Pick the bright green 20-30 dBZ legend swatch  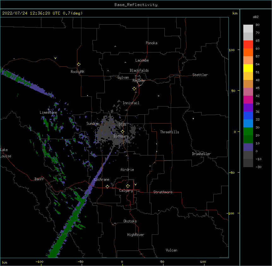pyautogui.click(x=248, y=131)
